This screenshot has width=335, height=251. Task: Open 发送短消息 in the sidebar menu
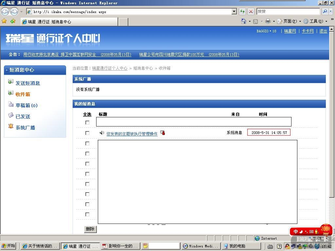[28, 83]
